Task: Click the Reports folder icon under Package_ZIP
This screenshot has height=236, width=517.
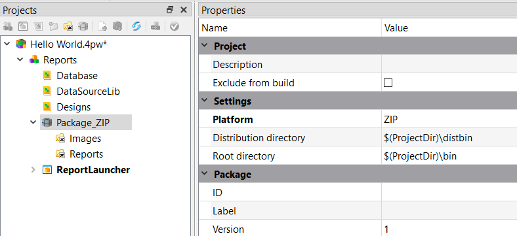Action: coord(60,154)
